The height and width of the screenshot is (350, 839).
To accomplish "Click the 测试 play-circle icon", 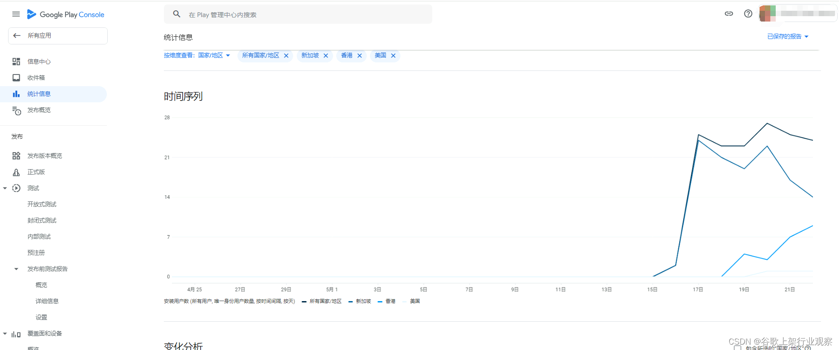I will pos(16,188).
